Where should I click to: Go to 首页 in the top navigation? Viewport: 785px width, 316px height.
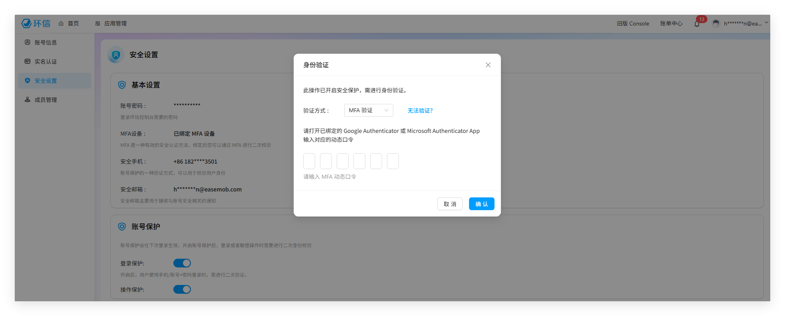tap(69, 23)
